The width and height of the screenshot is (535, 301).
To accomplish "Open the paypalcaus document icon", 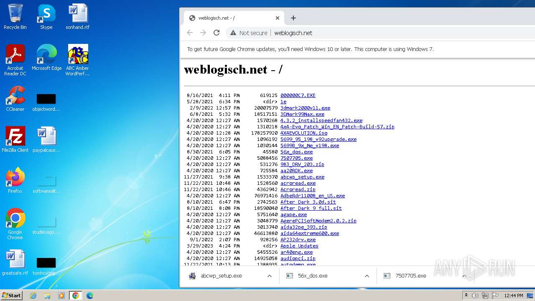I will pos(46,139).
